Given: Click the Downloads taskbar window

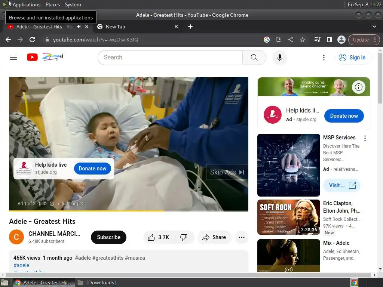Looking at the screenshot, I should pos(97,283).
